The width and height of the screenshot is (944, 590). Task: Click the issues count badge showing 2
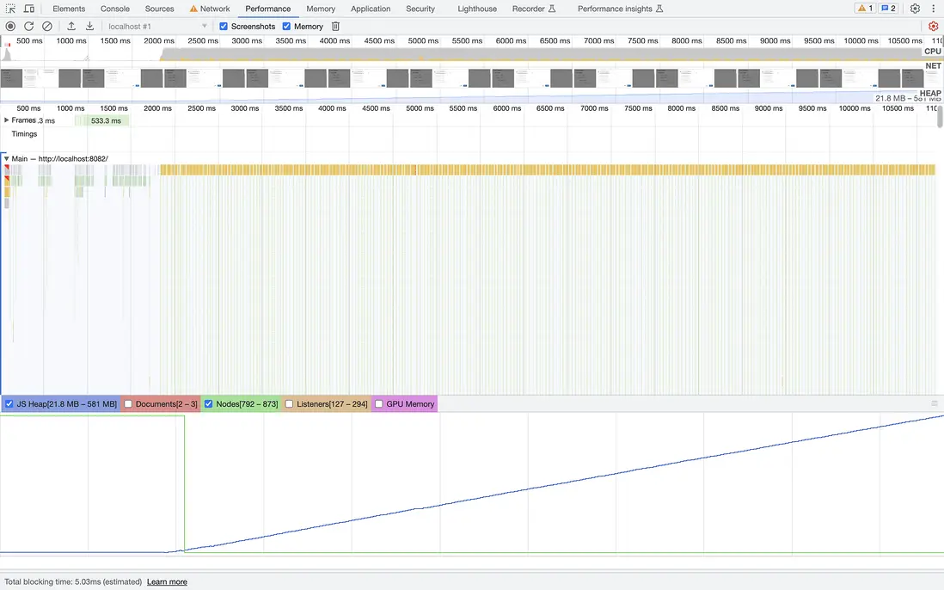888,9
